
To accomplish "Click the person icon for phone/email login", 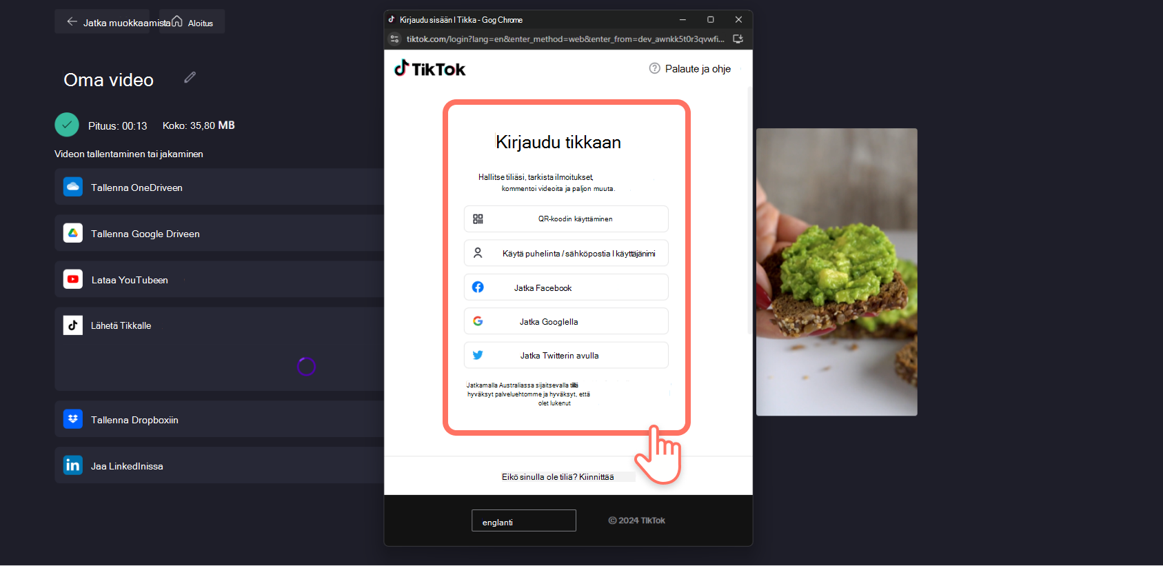I will [x=478, y=253].
